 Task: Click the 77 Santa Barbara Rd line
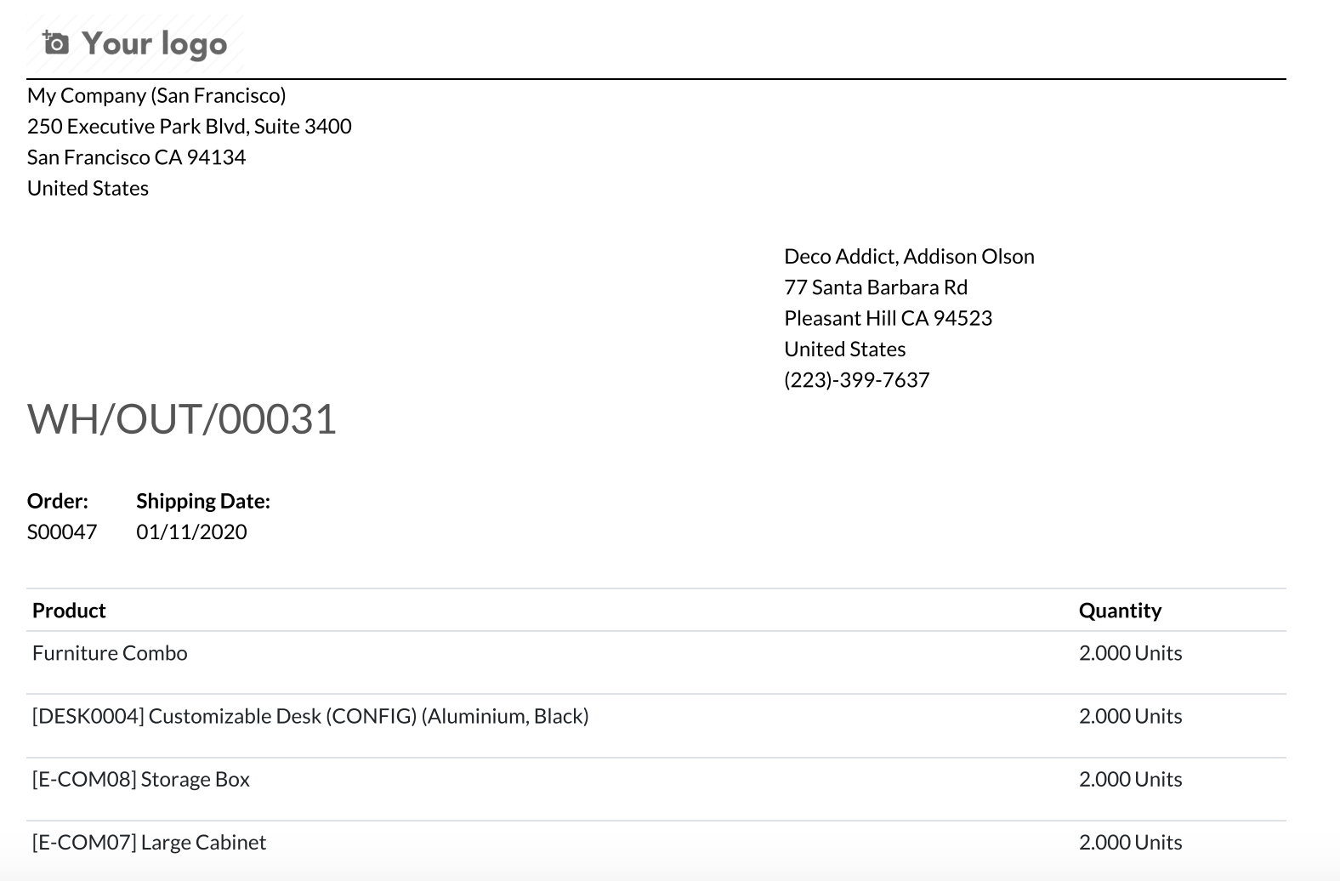coord(876,287)
